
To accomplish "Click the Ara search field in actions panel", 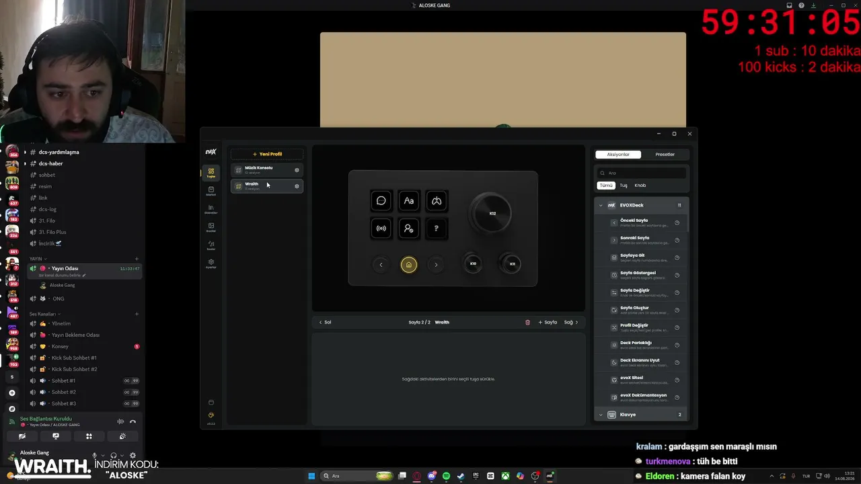I will (642, 173).
